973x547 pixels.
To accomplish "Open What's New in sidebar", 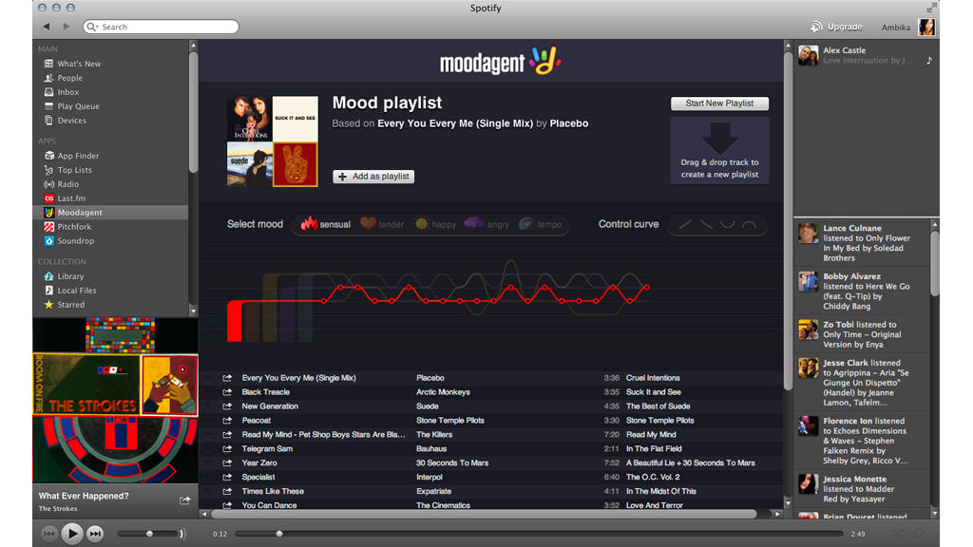I will (x=72, y=64).
